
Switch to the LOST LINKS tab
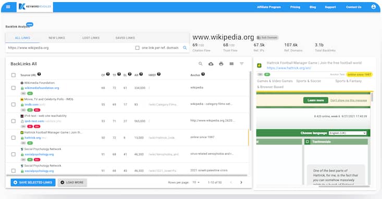[91, 38]
